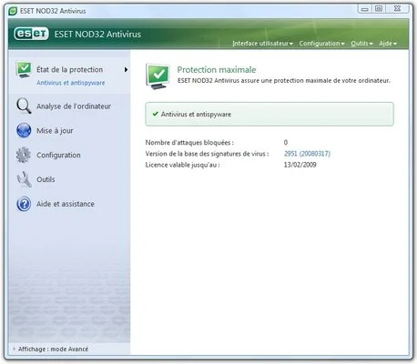
Task: Expand arrow next to État de la protection
Action: point(126,70)
